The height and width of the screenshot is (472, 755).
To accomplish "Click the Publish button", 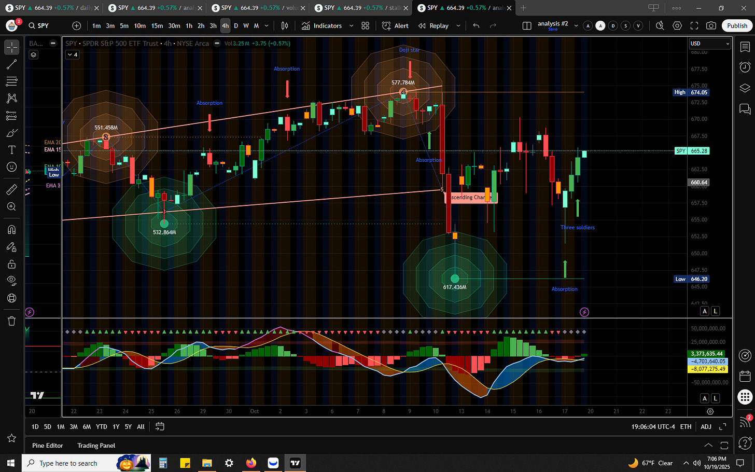I will pos(737,25).
